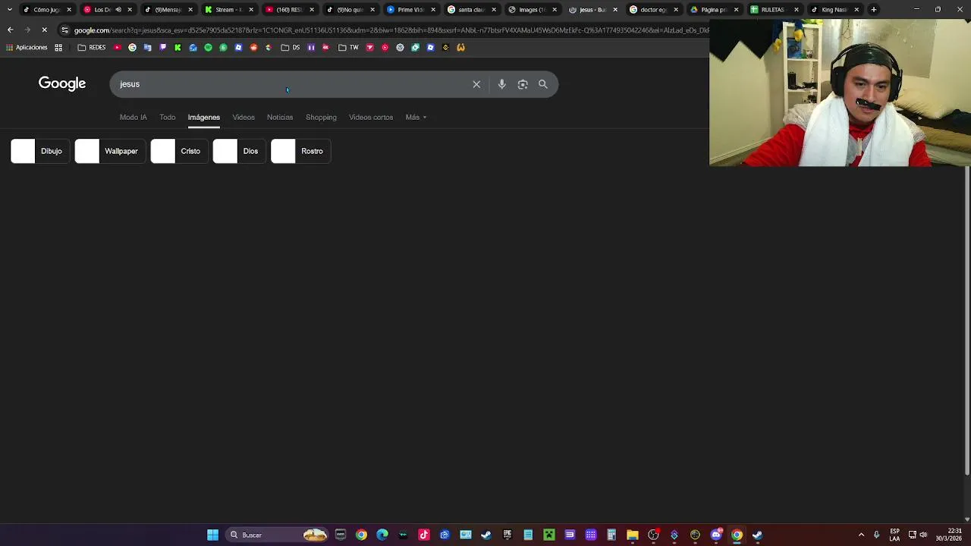Open the TW bookmarks folder
Viewport: 971px width, 546px height.
(348, 47)
